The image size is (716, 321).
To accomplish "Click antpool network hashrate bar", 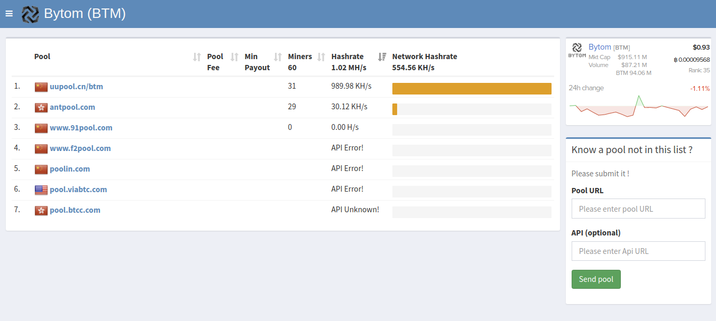I will [472, 109].
